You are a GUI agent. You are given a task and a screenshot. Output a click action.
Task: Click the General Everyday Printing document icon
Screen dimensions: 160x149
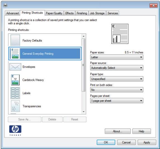click(15, 54)
